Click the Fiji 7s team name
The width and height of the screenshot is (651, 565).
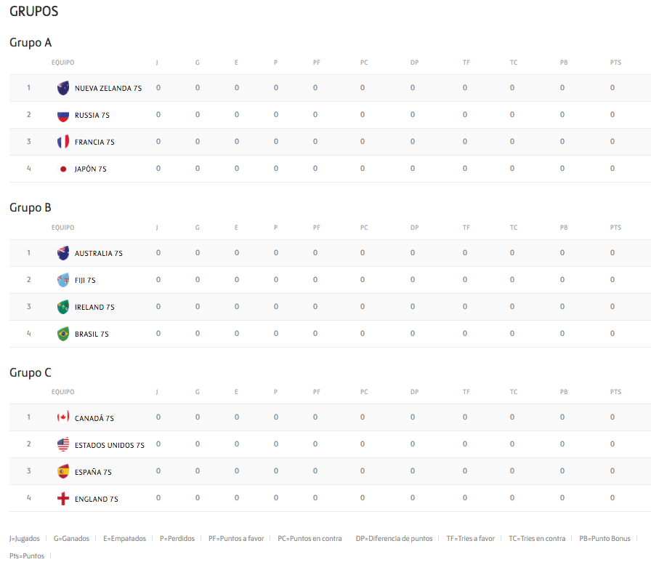[x=85, y=280]
